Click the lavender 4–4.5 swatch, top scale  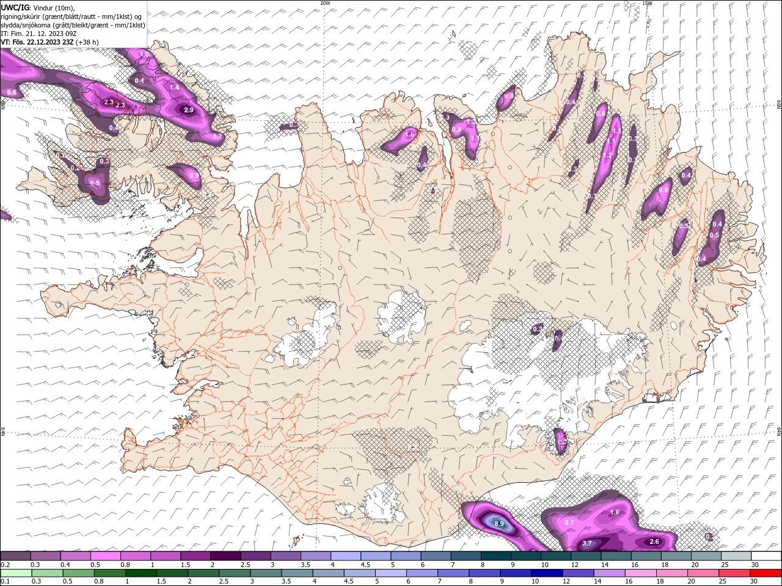[x=345, y=556]
